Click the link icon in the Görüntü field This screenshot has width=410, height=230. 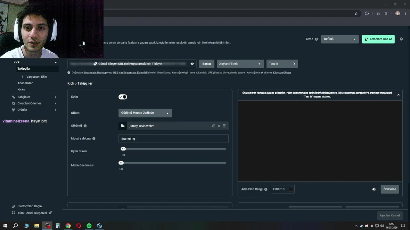213,126
